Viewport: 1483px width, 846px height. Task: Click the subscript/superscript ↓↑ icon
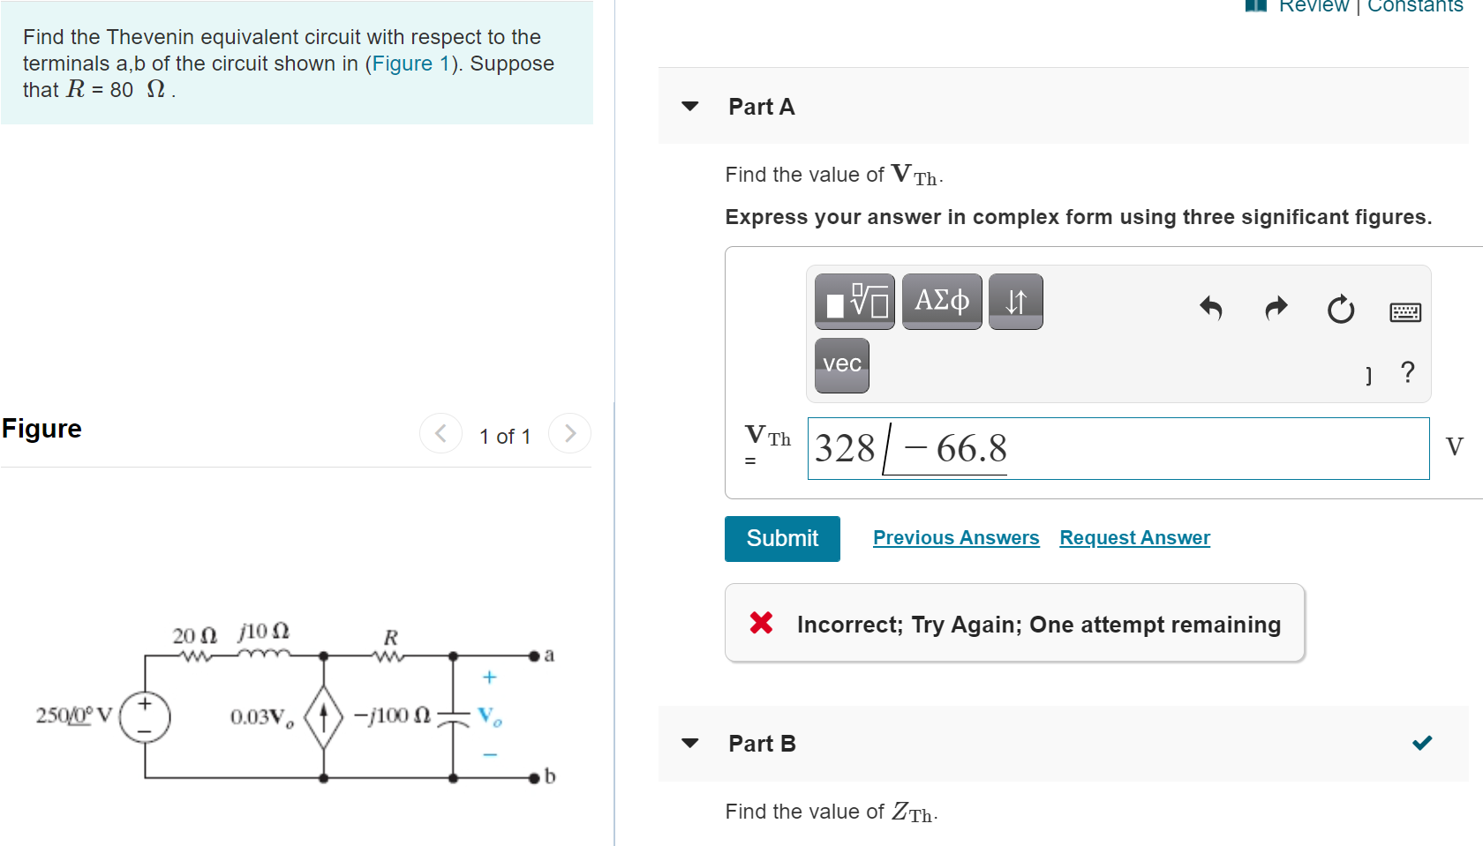(x=1015, y=301)
